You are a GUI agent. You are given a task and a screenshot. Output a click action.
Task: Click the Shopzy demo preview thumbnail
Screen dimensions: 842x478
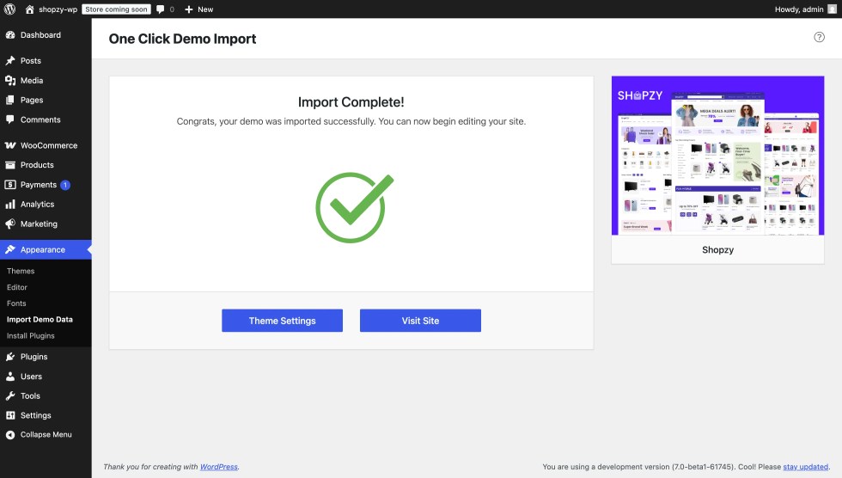click(718, 156)
